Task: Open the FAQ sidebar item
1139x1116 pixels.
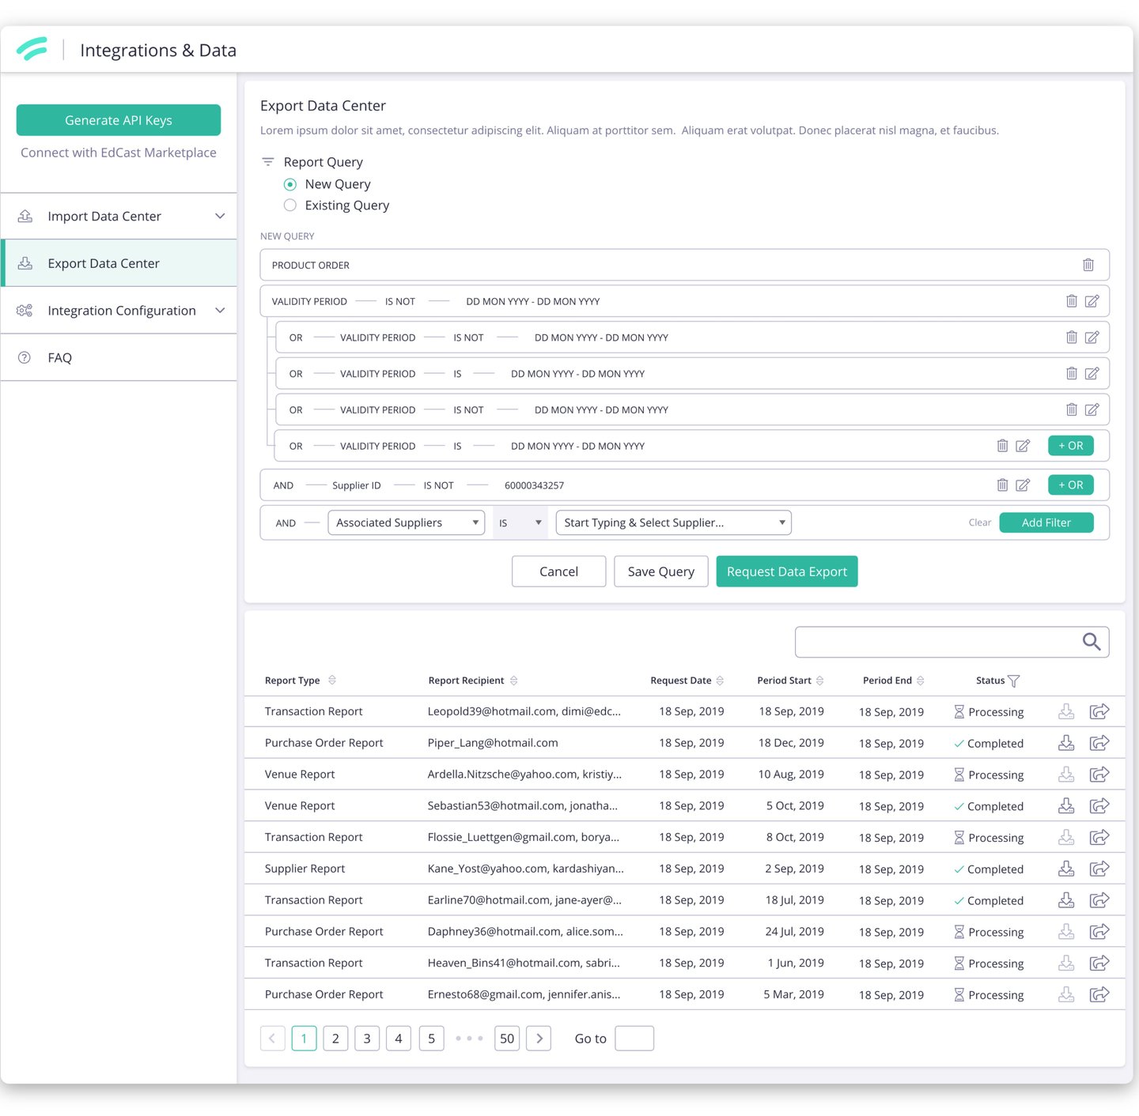Action: [119, 357]
